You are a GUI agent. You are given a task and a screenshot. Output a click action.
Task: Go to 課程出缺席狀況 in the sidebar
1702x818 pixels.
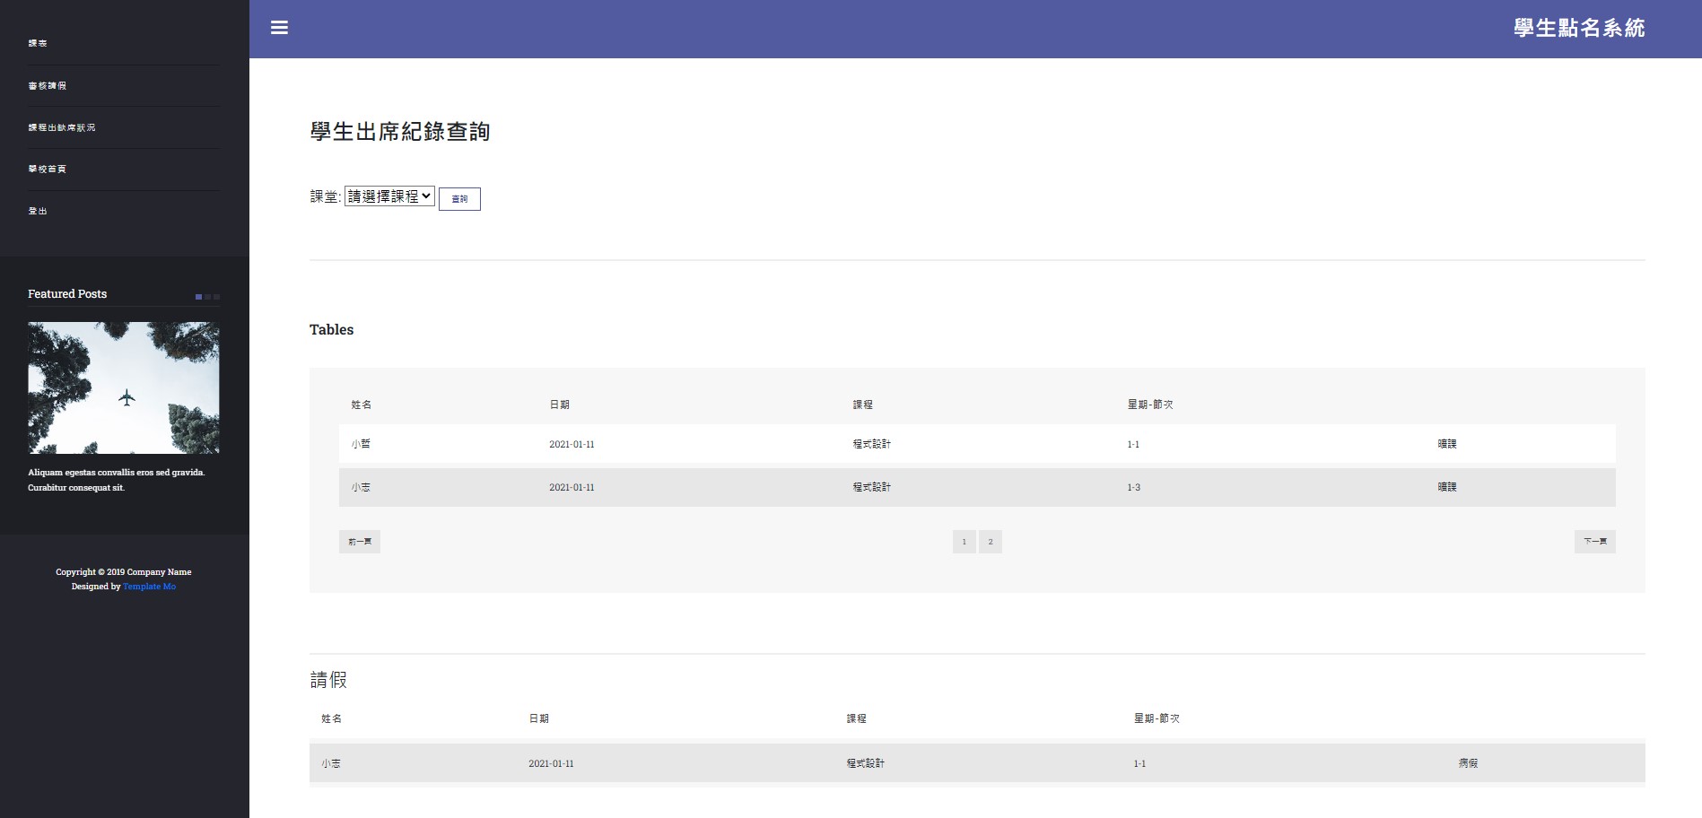tap(61, 127)
